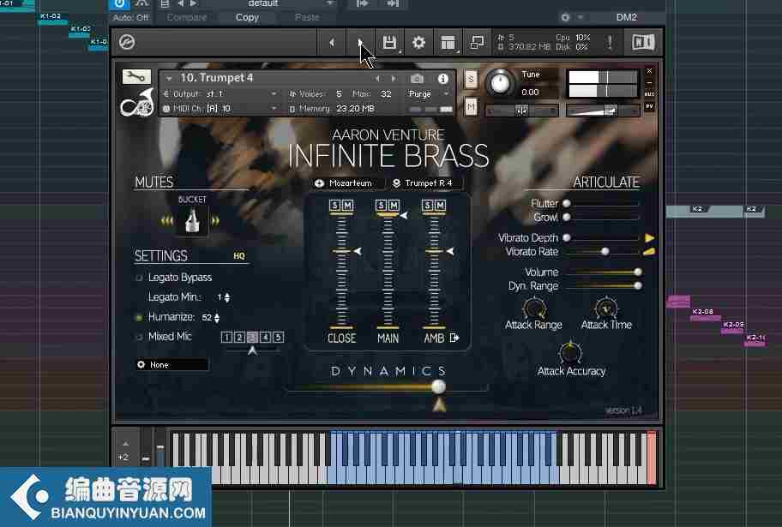Image resolution: width=782 pixels, height=527 pixels.
Task: Click the Attack Range knob
Action: 533,308
